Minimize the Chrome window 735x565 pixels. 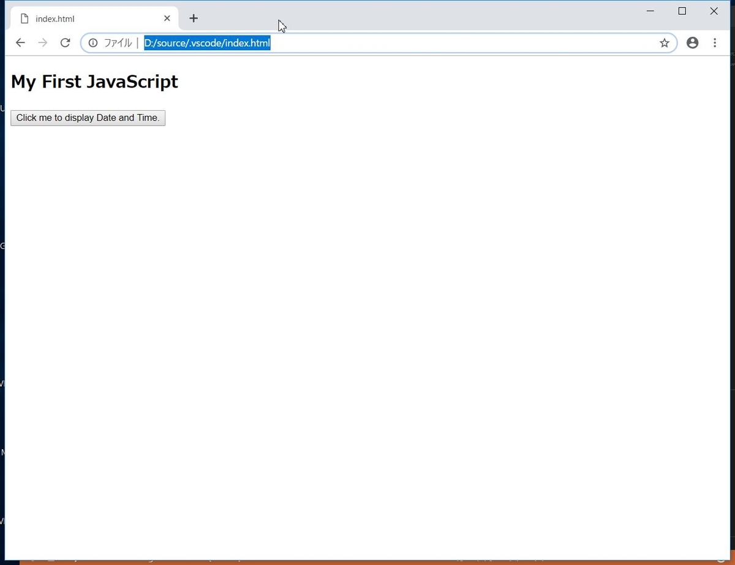pos(650,11)
